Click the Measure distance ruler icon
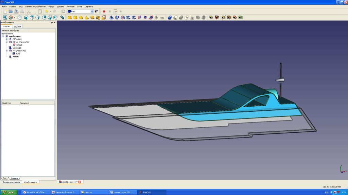This screenshot has width=348, height=195. point(62,17)
